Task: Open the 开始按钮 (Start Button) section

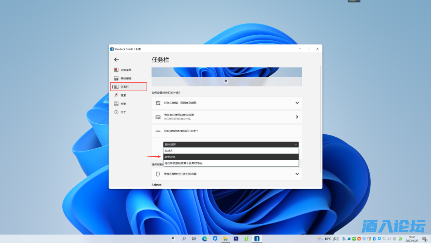Action: (126, 78)
